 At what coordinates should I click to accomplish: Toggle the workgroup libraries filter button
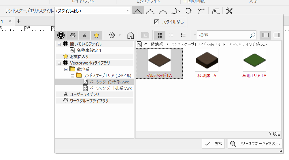click(73, 35)
